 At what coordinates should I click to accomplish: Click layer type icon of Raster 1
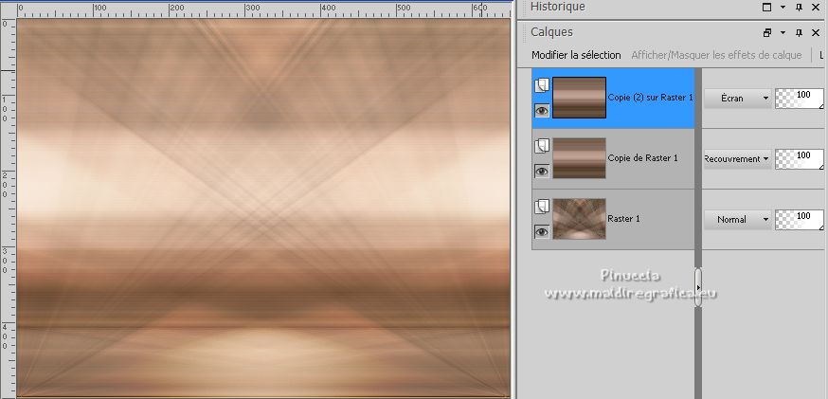tap(542, 207)
